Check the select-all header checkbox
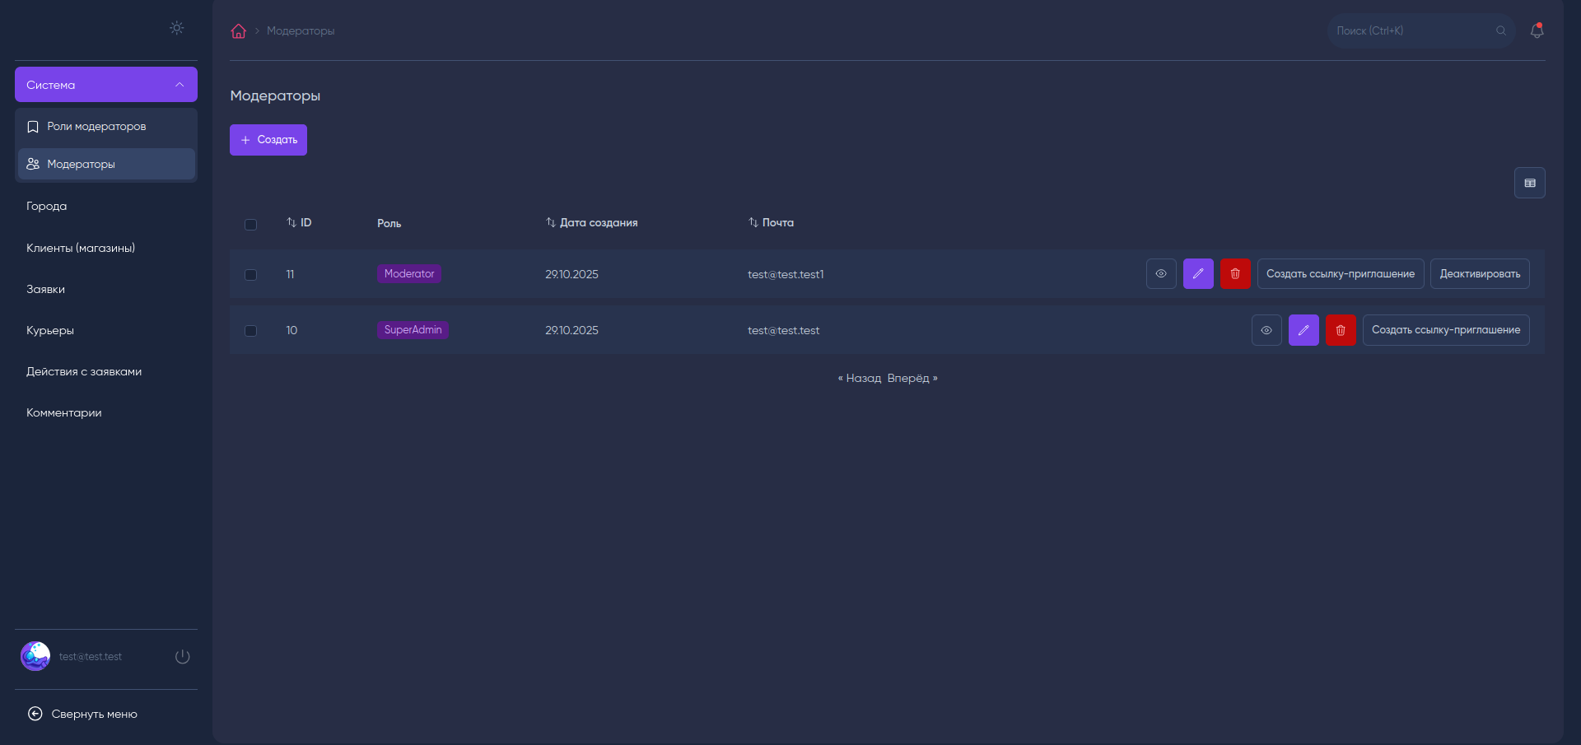 pyautogui.click(x=251, y=225)
